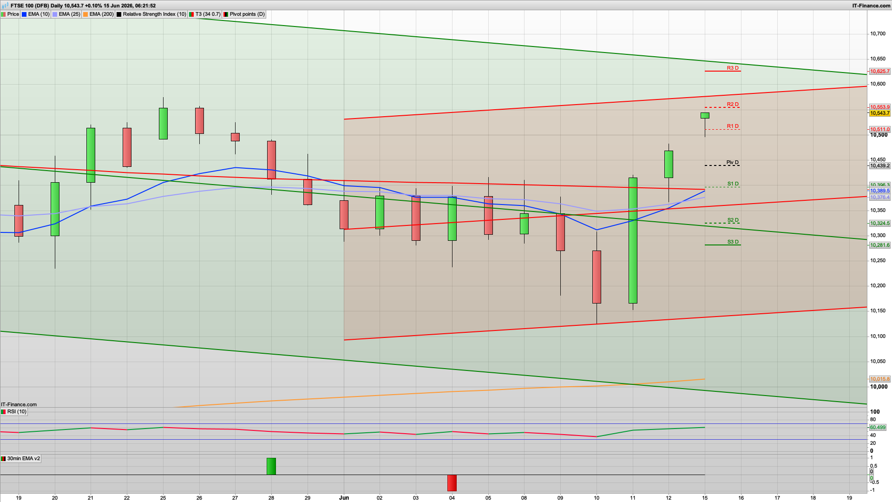The height and width of the screenshot is (502, 892).
Task: Click the R2 D pivot label
Action: (733, 105)
